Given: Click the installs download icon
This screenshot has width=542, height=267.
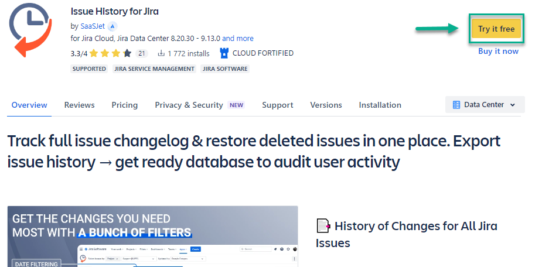Looking at the screenshot, I should tap(161, 53).
